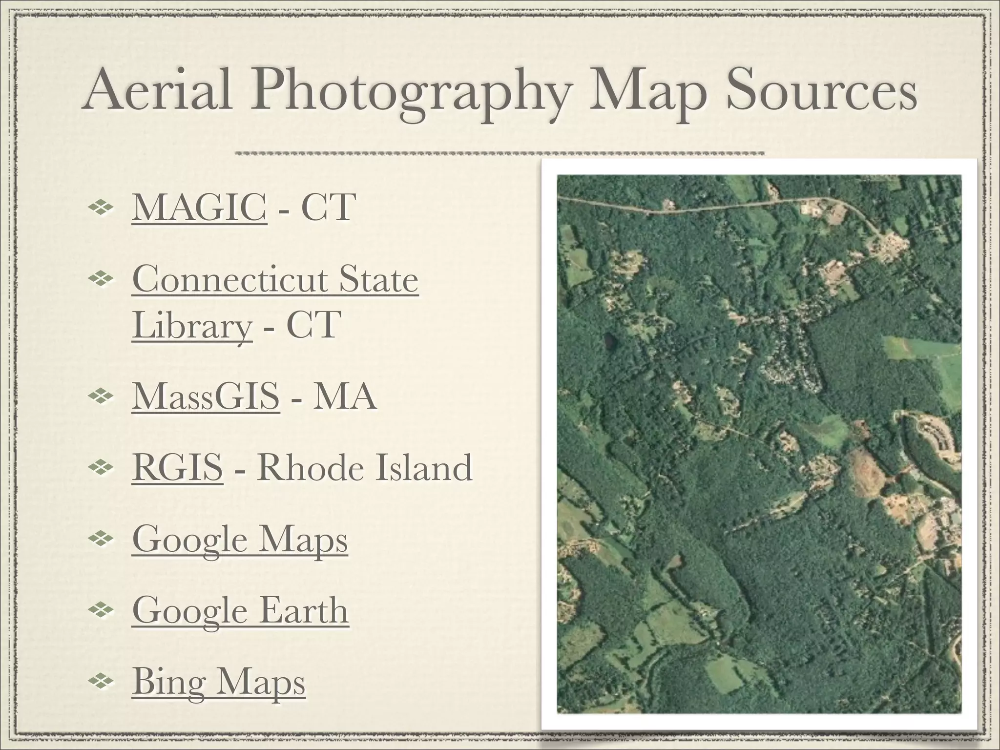This screenshot has height=750, width=1000.
Task: Open the Bing Maps link
Action: (x=218, y=684)
